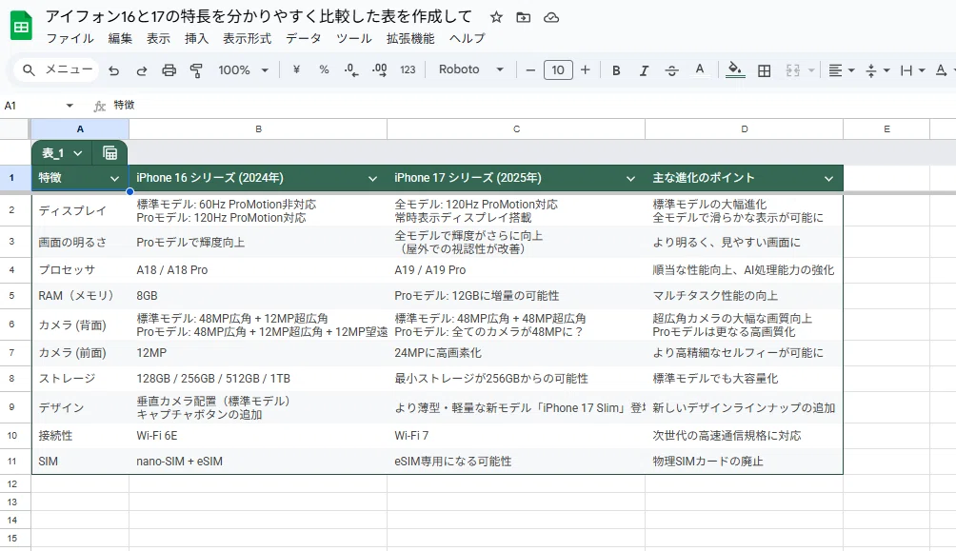Screen dimensions: 956x551
Task: Expand the 表_1 table name menu
Action: coord(78,153)
